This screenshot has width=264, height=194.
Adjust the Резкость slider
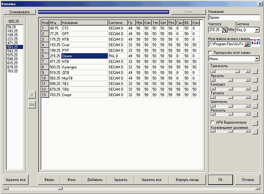click(x=230, y=114)
